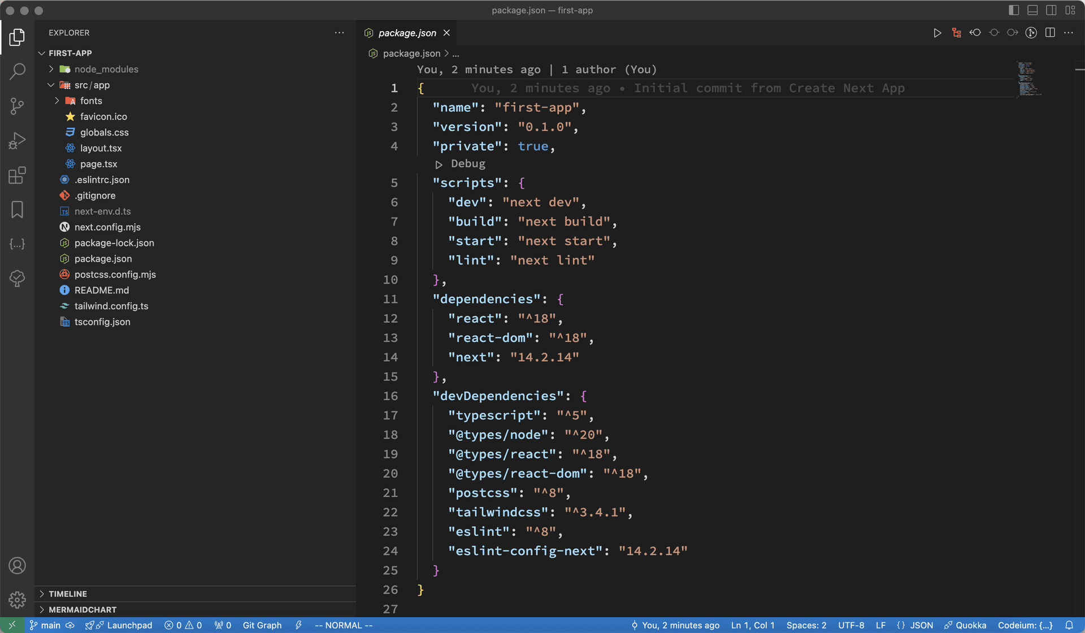
Task: Select the package.json editor tab
Action: (407, 33)
